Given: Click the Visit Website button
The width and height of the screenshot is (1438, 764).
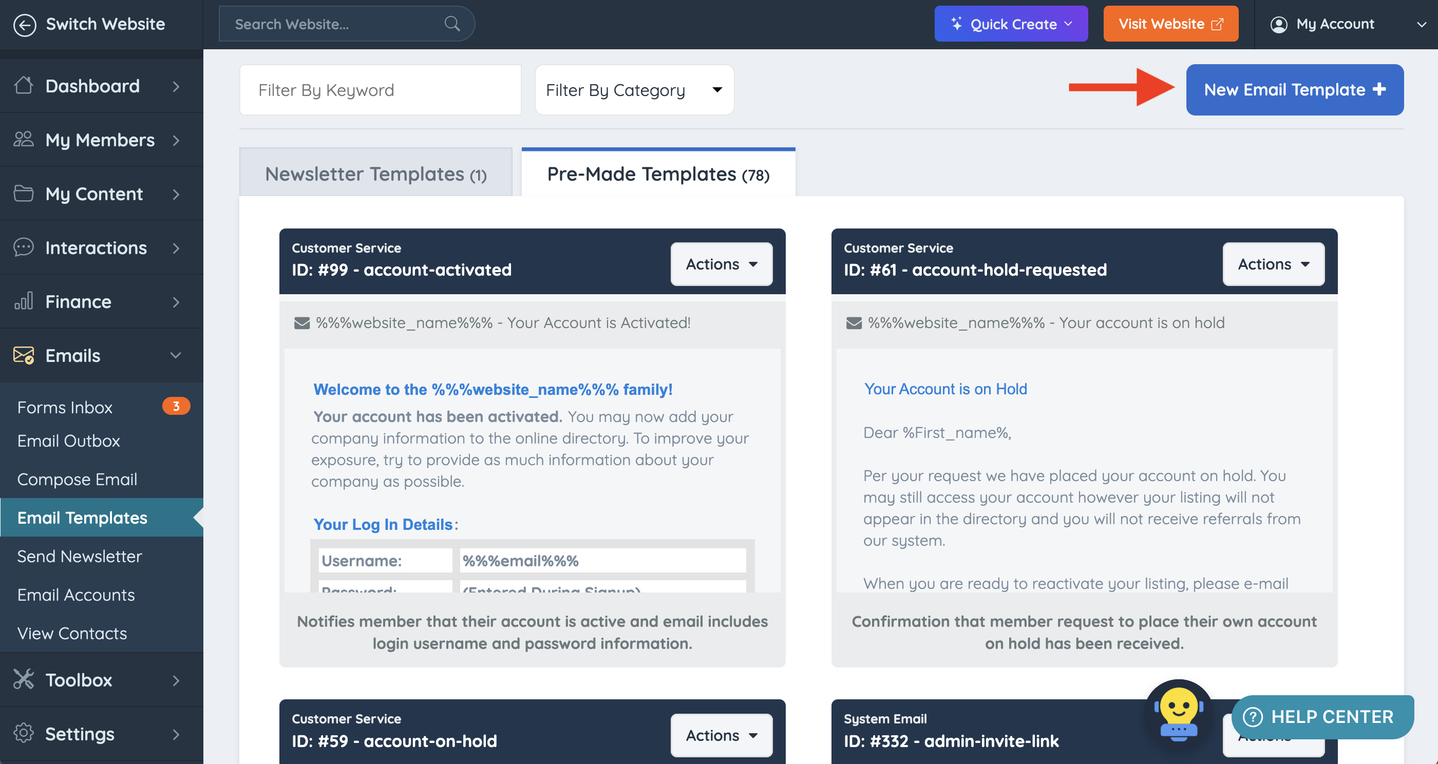Looking at the screenshot, I should pos(1170,24).
